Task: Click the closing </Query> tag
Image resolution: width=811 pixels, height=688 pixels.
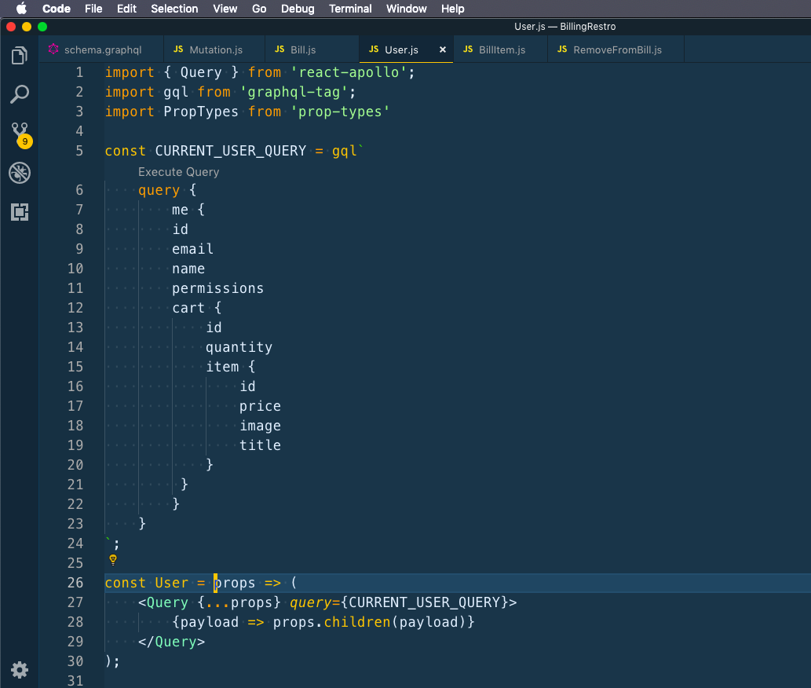Action: (172, 642)
